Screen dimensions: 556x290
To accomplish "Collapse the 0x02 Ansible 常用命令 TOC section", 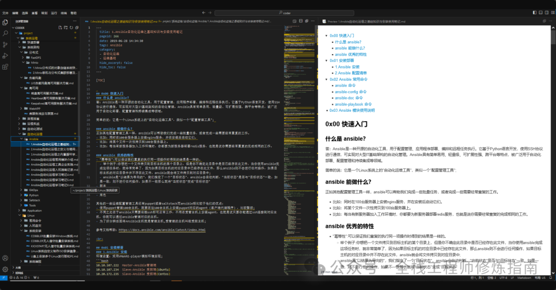I will point(326,79).
